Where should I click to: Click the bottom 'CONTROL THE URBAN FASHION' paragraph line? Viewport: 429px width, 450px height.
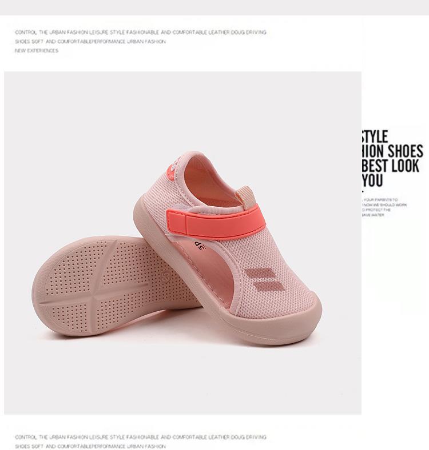(141, 437)
